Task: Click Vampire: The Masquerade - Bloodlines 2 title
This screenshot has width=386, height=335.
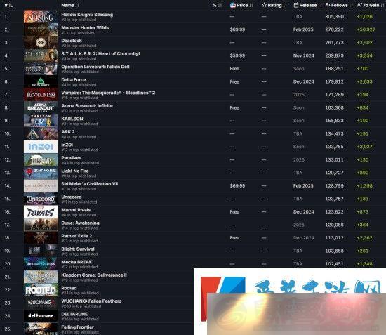Action: pos(108,93)
